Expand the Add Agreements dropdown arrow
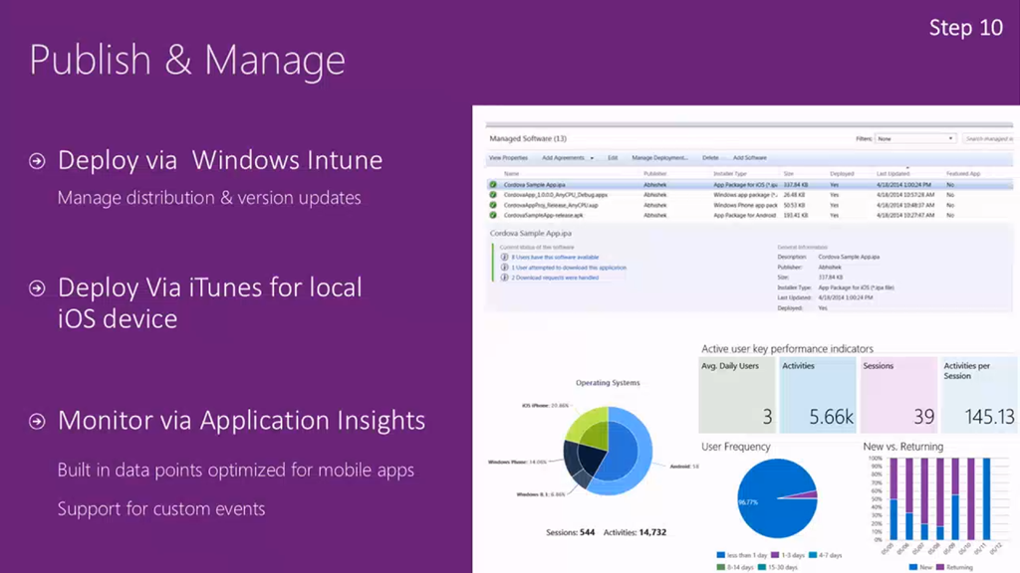The height and width of the screenshot is (573, 1020). 592,158
